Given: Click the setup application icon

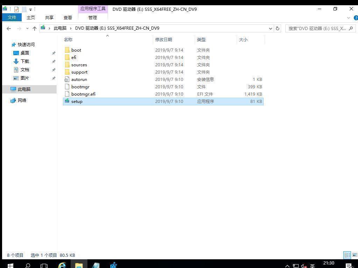Looking at the screenshot, I should (x=67, y=101).
